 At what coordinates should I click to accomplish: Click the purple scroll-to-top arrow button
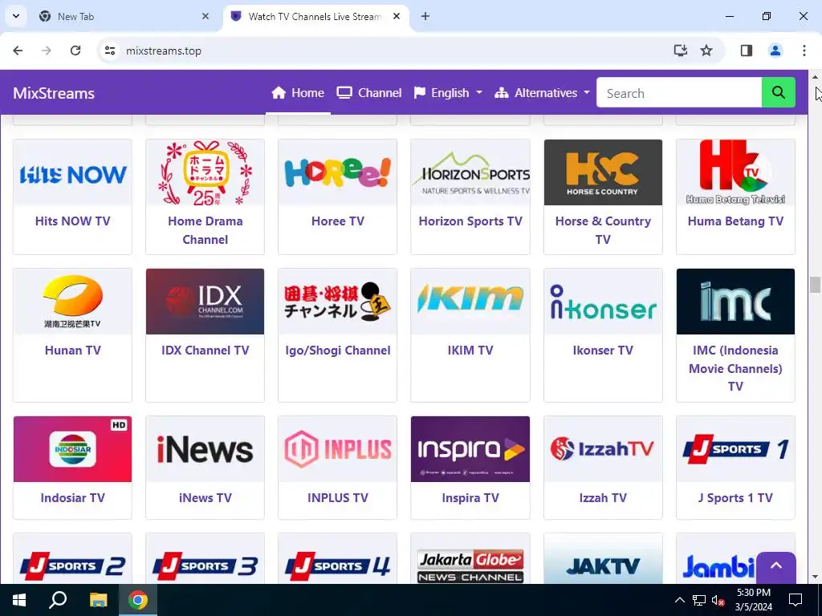(776, 566)
